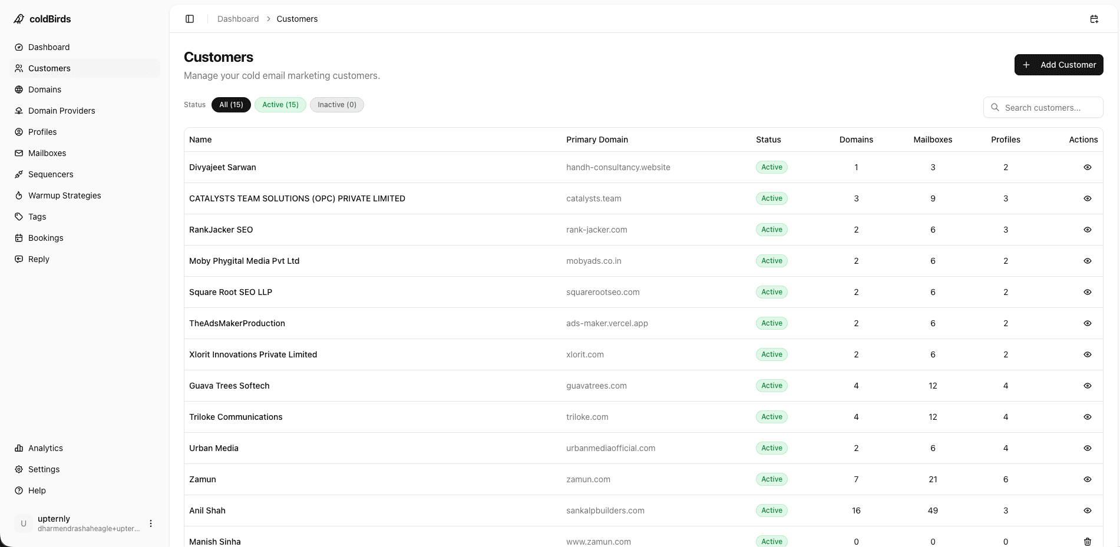The image size is (1120, 547).
Task: Select the Analytics icon in the sidebar
Action: [19, 448]
